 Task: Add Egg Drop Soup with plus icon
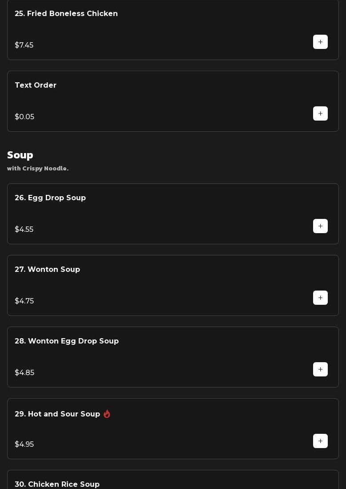(320, 226)
